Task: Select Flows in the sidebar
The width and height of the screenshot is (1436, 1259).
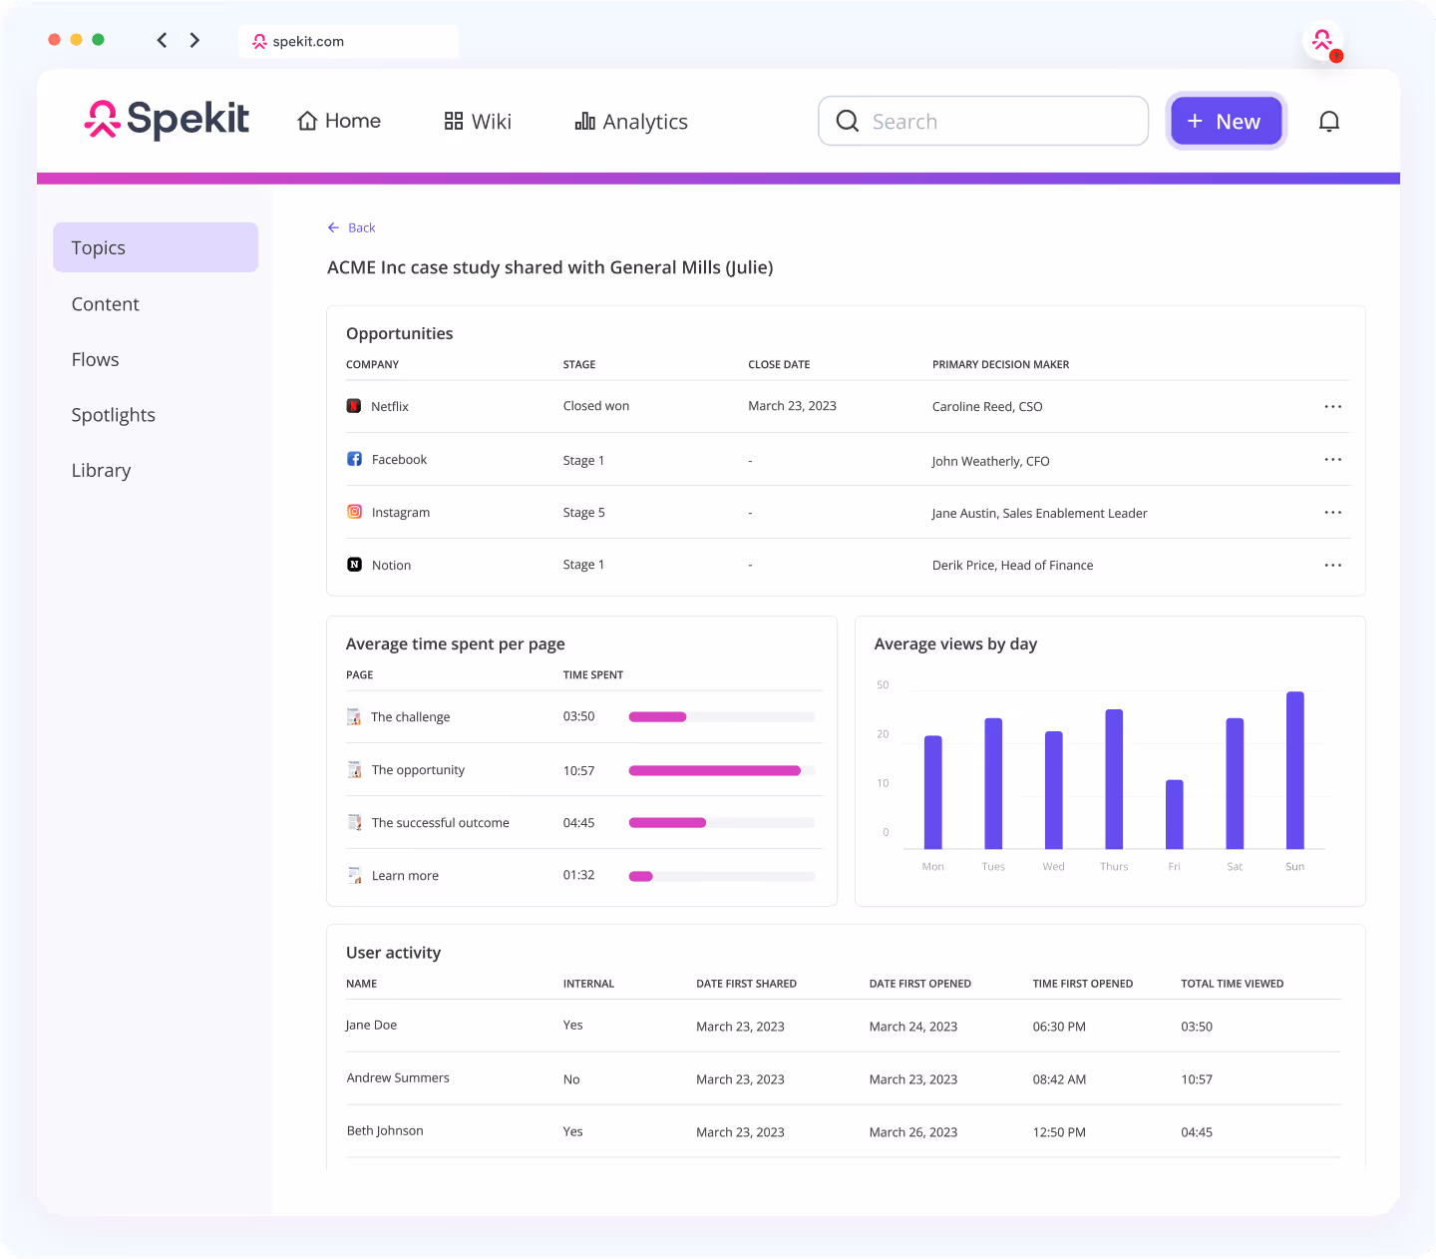Action: [x=95, y=359]
